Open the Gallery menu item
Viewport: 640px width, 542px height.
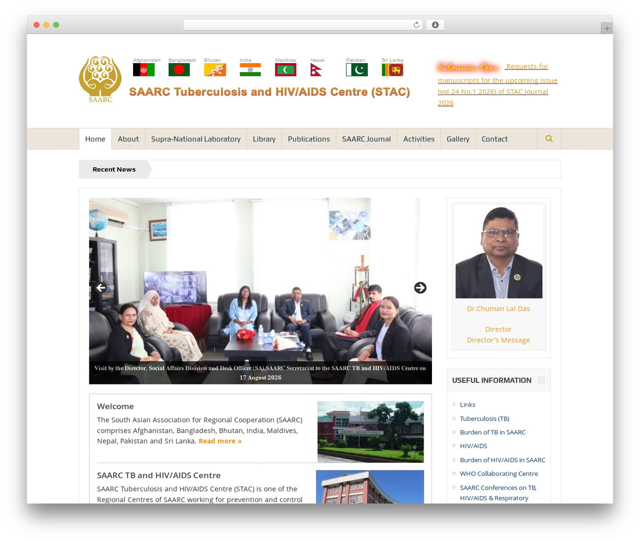pyautogui.click(x=458, y=139)
